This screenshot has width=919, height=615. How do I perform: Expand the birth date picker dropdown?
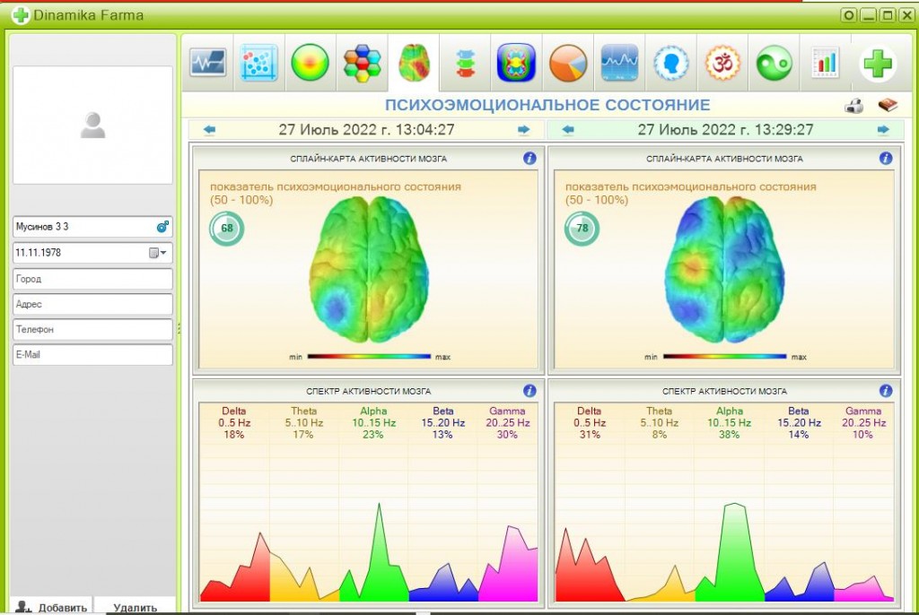pos(157,253)
